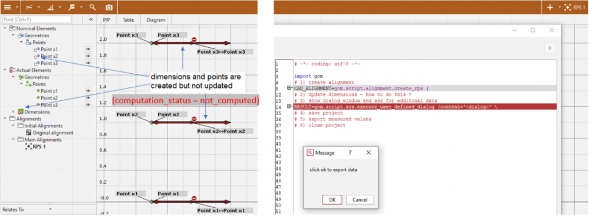Collapse the Alignments tree node

pos(5,119)
